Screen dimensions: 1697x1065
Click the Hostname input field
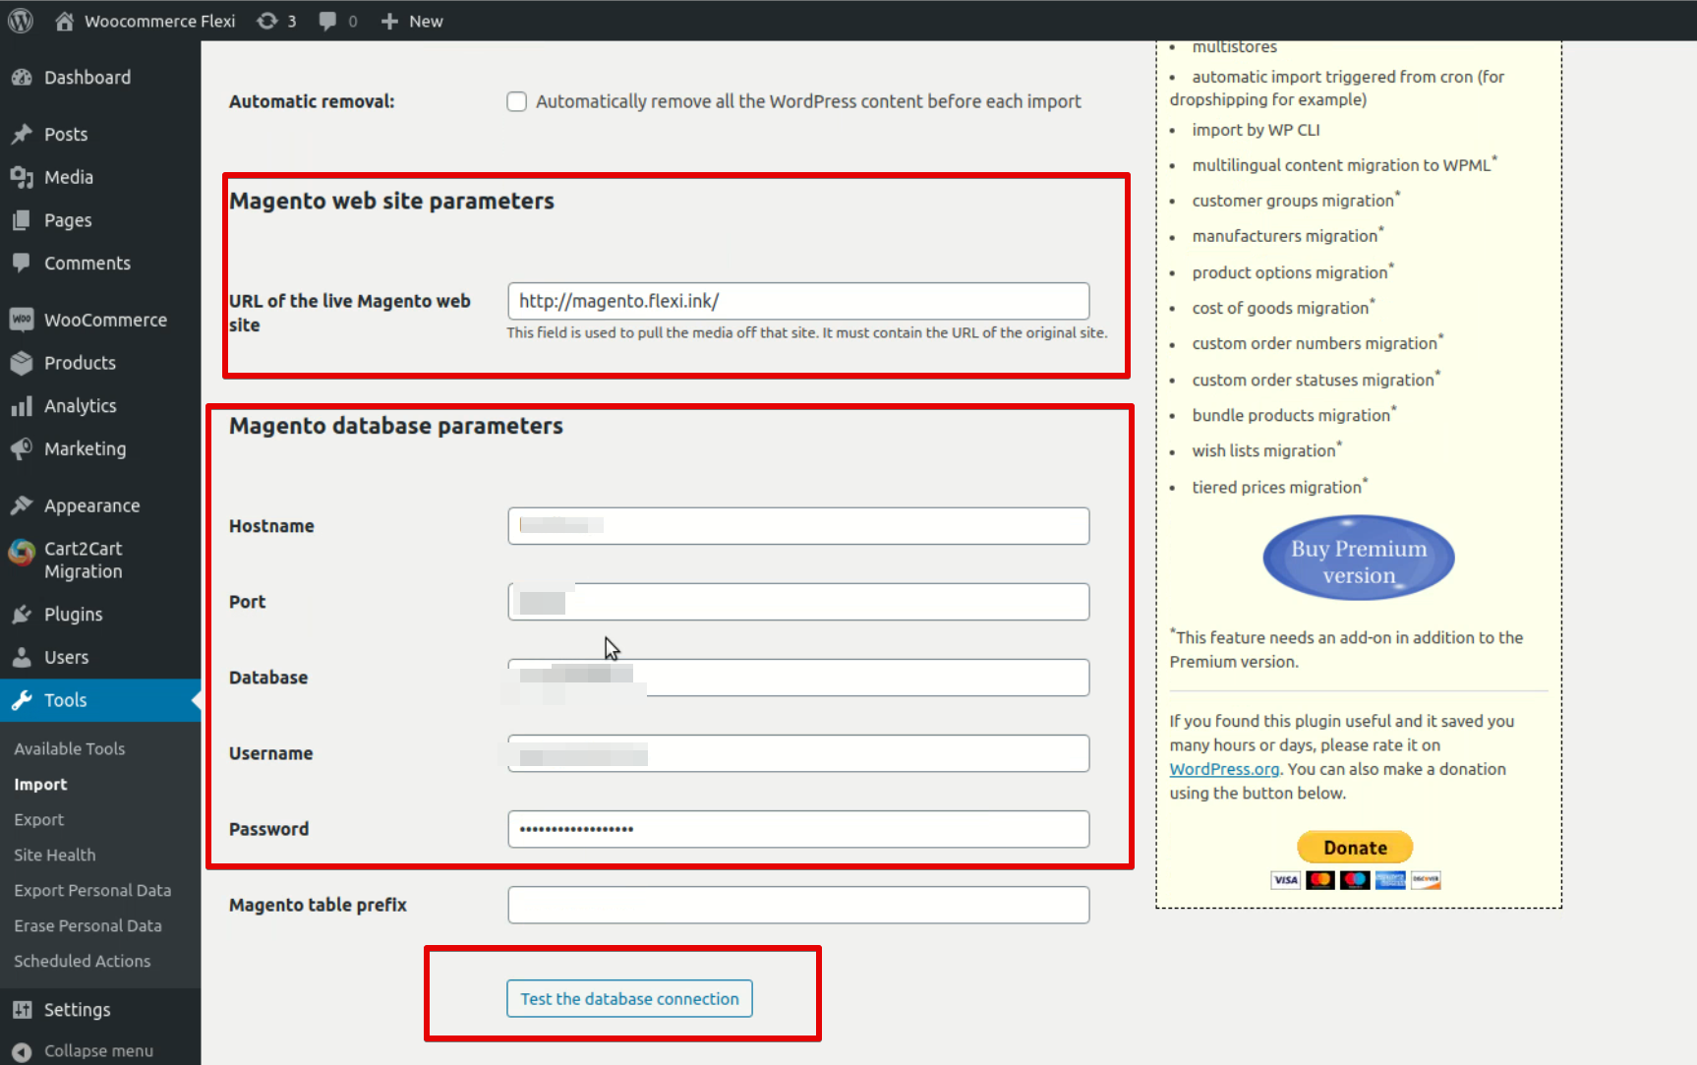[x=798, y=526]
